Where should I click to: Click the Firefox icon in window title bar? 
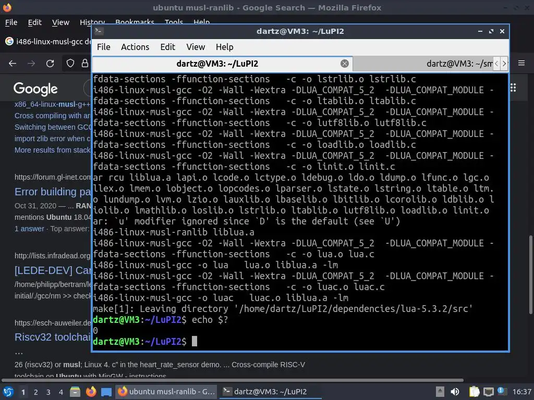click(x=7, y=7)
